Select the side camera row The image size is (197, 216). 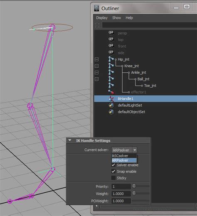pos(121,53)
